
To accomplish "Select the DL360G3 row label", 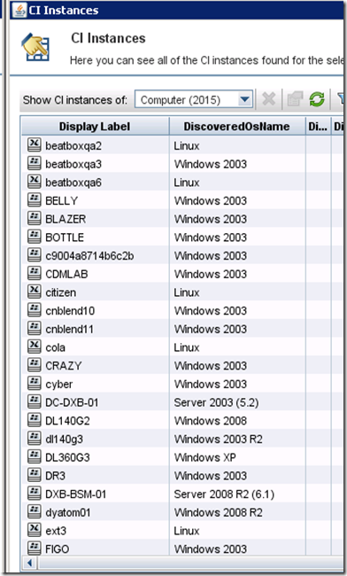I will pos(67,458).
